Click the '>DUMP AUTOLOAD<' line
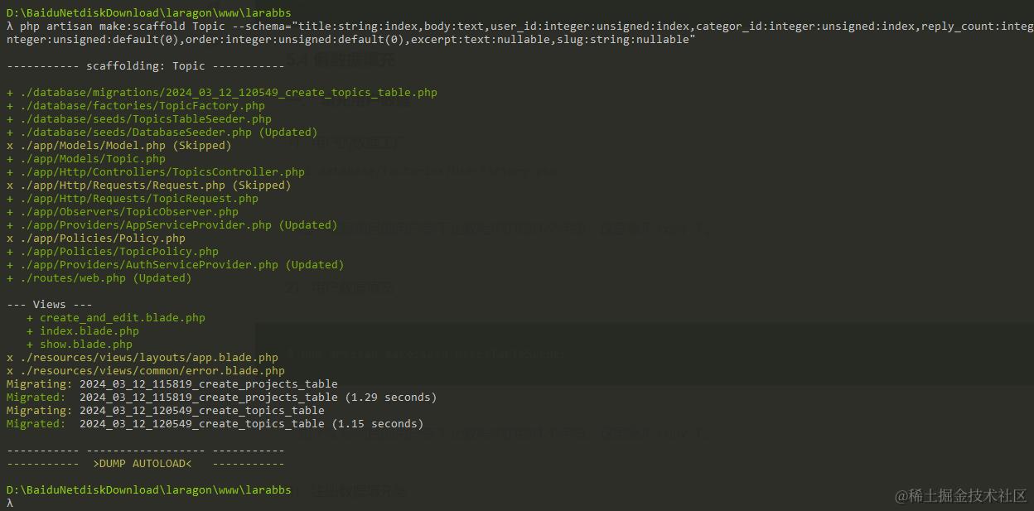The height and width of the screenshot is (511, 1034). point(146,464)
